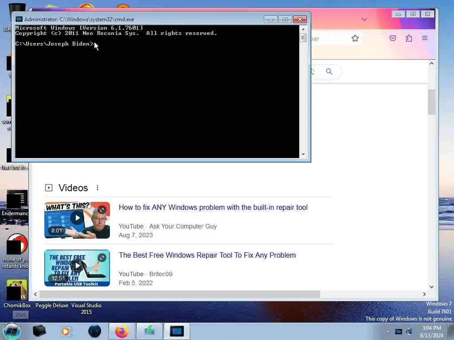Click the cmd.exe title bar icon
Viewport: 454px width, 340px height.
click(x=19, y=19)
